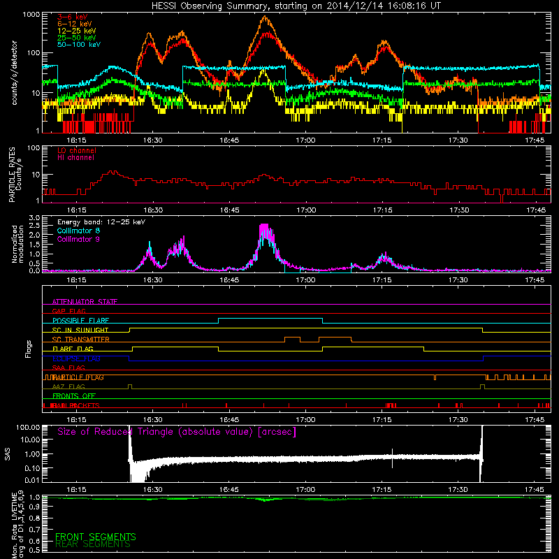Click the 'FRONT SEGMENTS' legend label
This screenshot has height=559, width=559.
(x=96, y=537)
